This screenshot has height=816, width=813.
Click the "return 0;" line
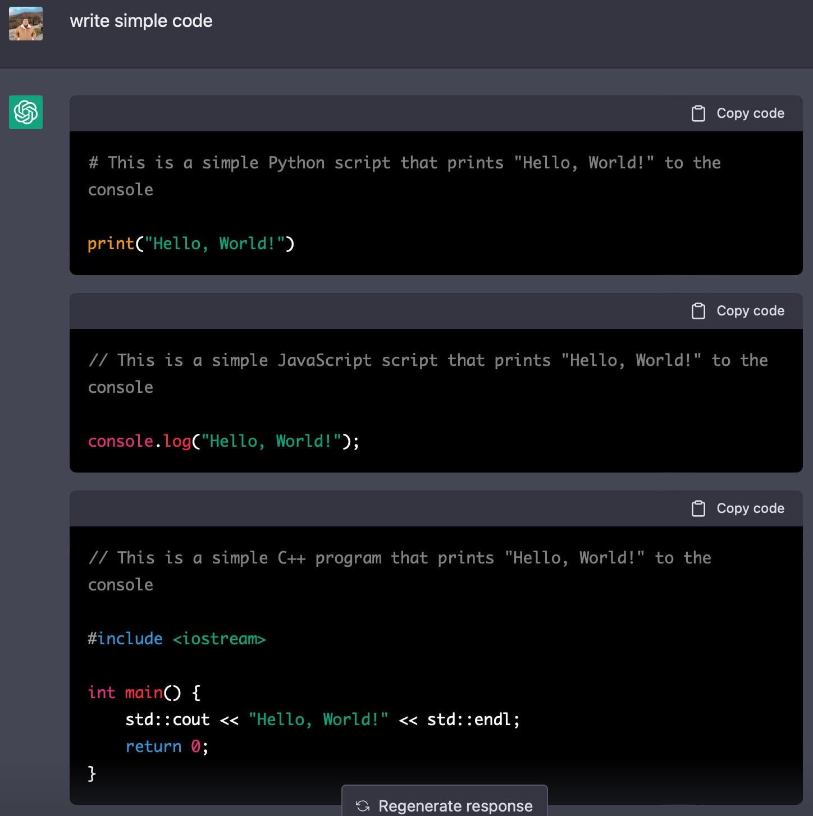click(x=167, y=746)
